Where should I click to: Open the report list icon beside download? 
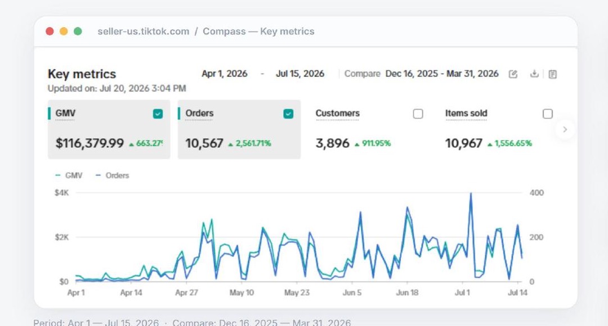(x=553, y=74)
